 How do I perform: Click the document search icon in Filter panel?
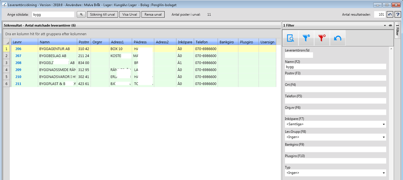[290, 38]
